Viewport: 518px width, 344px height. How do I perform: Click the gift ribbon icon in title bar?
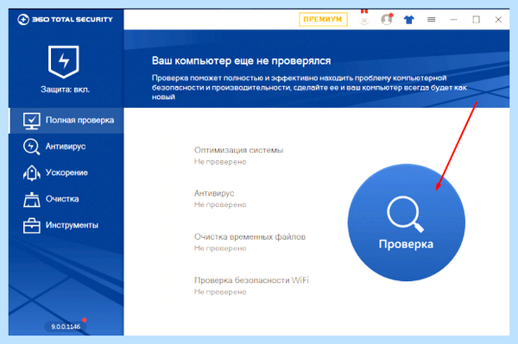click(364, 17)
